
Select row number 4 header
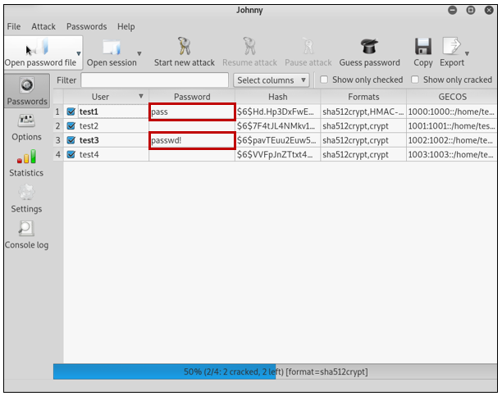pyautogui.click(x=58, y=154)
